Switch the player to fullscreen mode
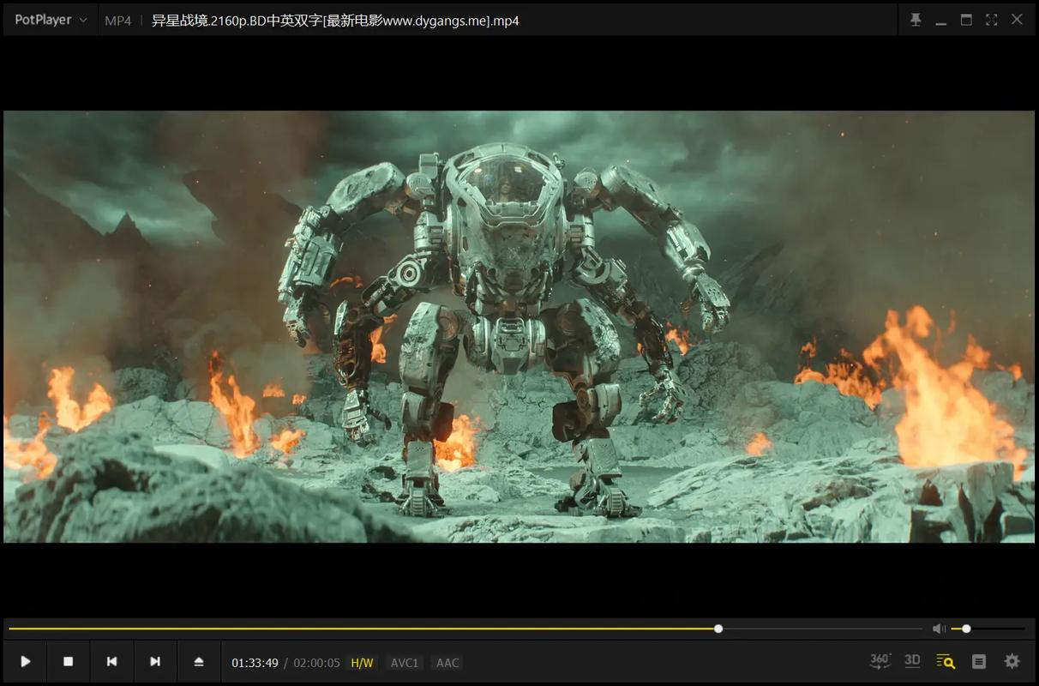This screenshot has height=686, width=1039. (992, 20)
